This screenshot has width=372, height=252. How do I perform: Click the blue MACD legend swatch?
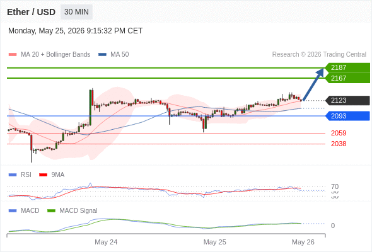tap(13, 211)
